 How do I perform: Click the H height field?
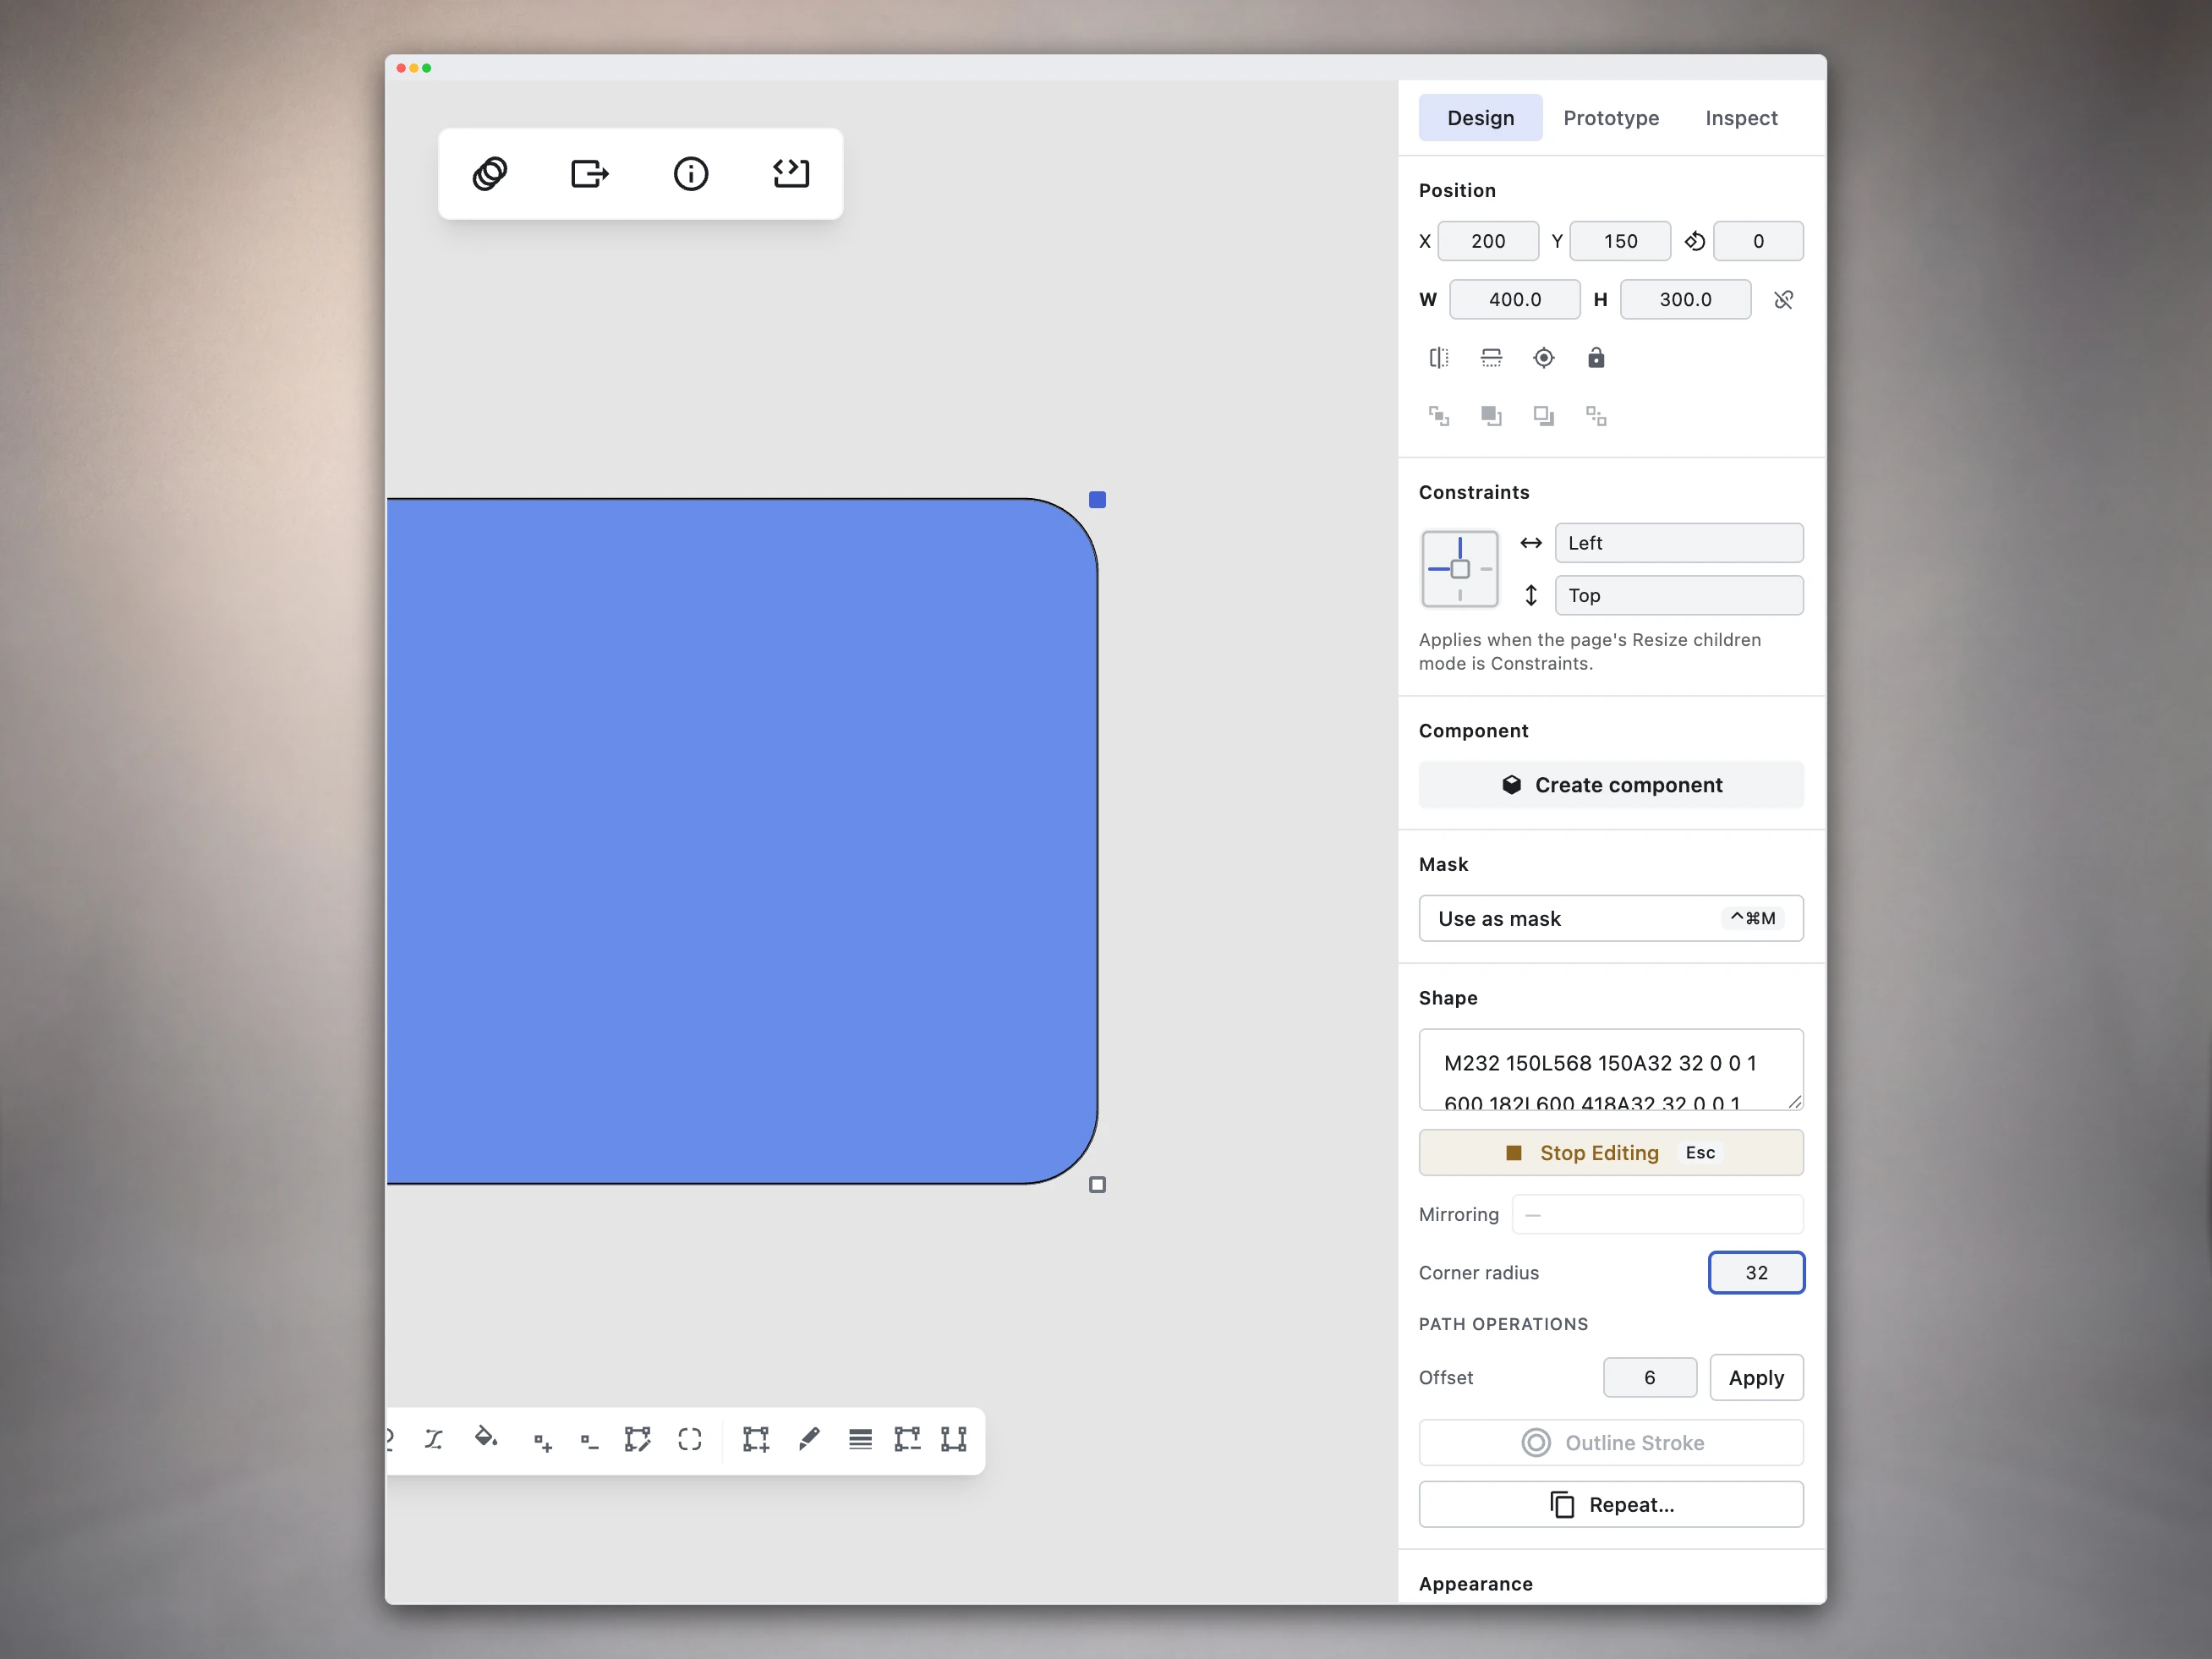(x=1685, y=300)
